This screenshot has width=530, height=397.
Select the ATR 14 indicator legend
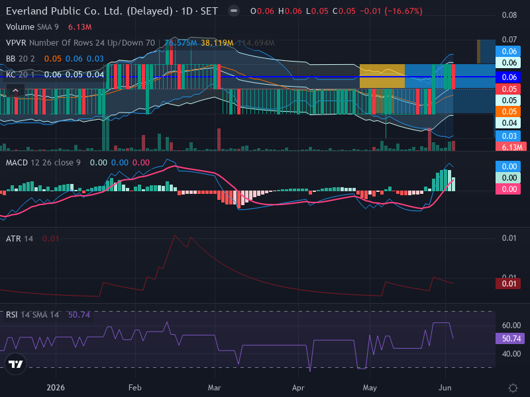pyautogui.click(x=19, y=239)
